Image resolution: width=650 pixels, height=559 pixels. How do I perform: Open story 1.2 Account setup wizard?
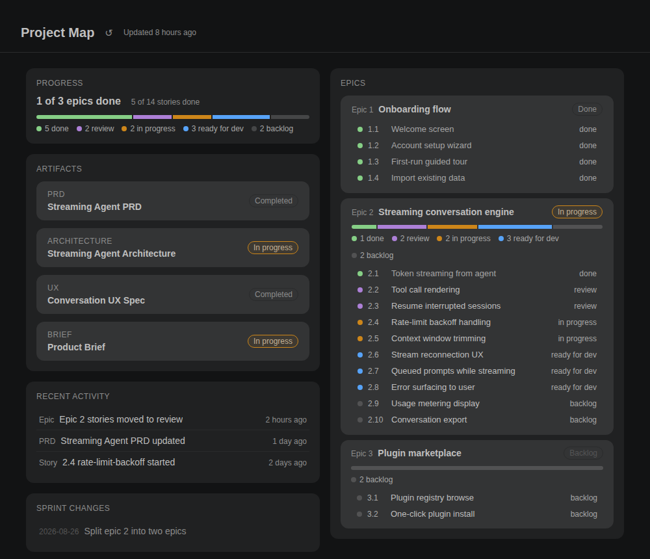coord(476,146)
